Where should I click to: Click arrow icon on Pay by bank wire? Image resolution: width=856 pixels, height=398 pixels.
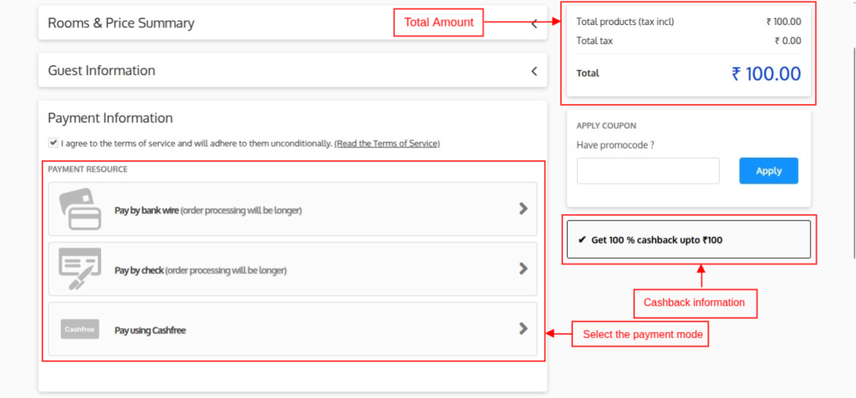pyautogui.click(x=523, y=209)
